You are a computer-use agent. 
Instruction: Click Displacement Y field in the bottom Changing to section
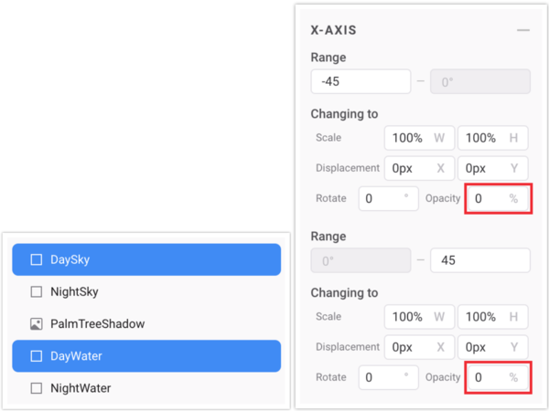(492, 347)
